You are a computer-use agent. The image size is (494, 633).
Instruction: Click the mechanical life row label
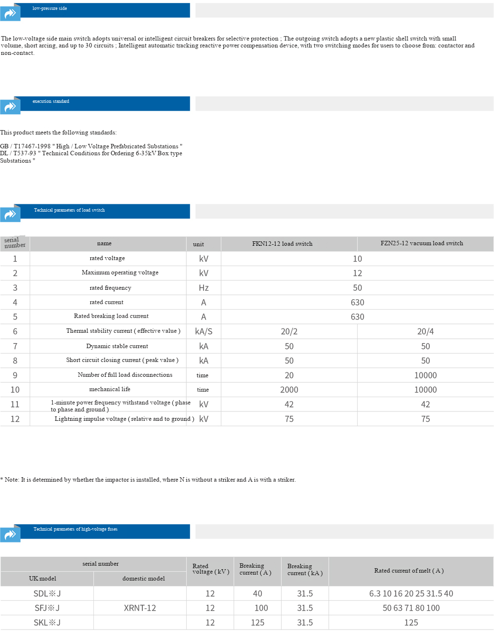(x=110, y=389)
